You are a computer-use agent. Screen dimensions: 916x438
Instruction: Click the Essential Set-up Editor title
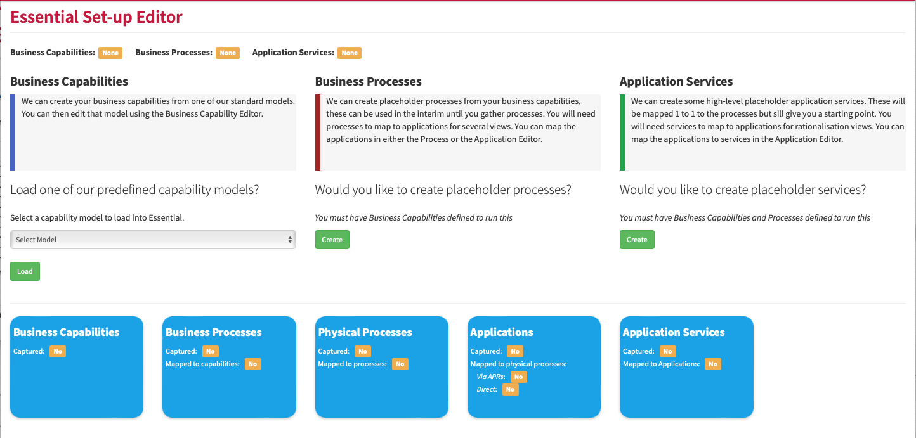[x=96, y=17]
